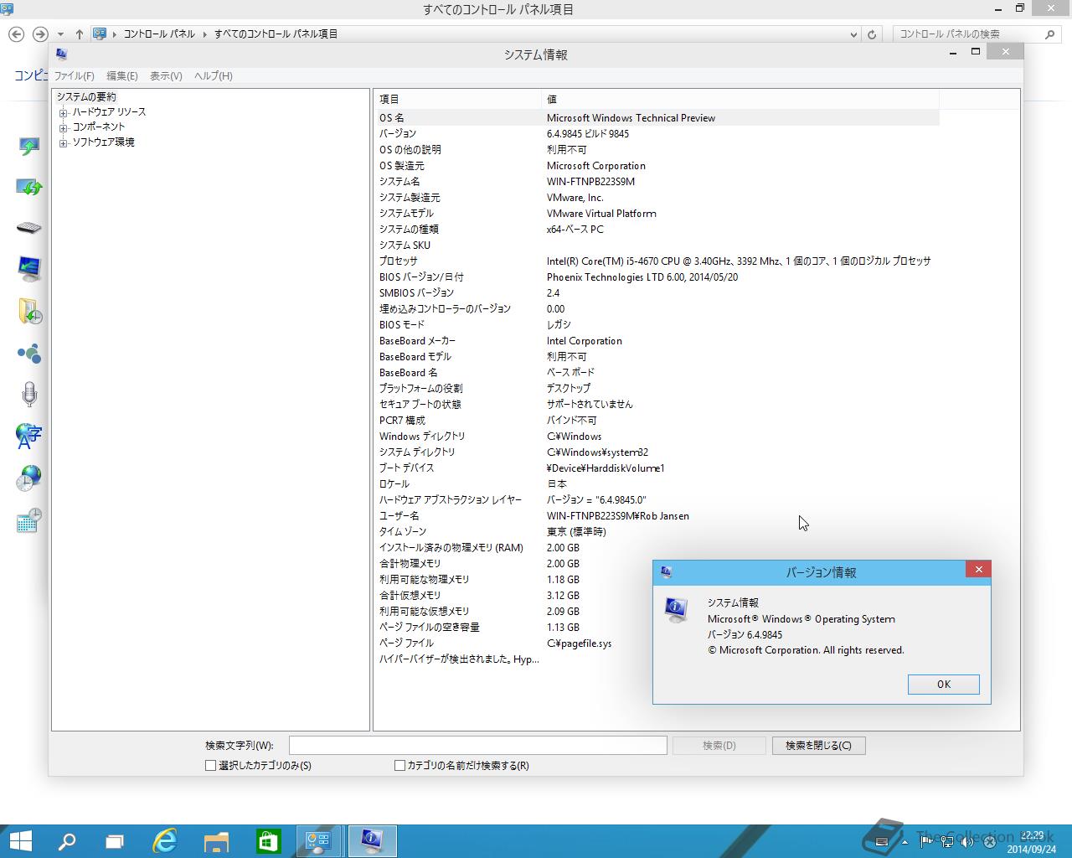Viewport: 1072px width, 858px height.
Task: Open Language icon in Control Panel
Action: pyautogui.click(x=29, y=436)
